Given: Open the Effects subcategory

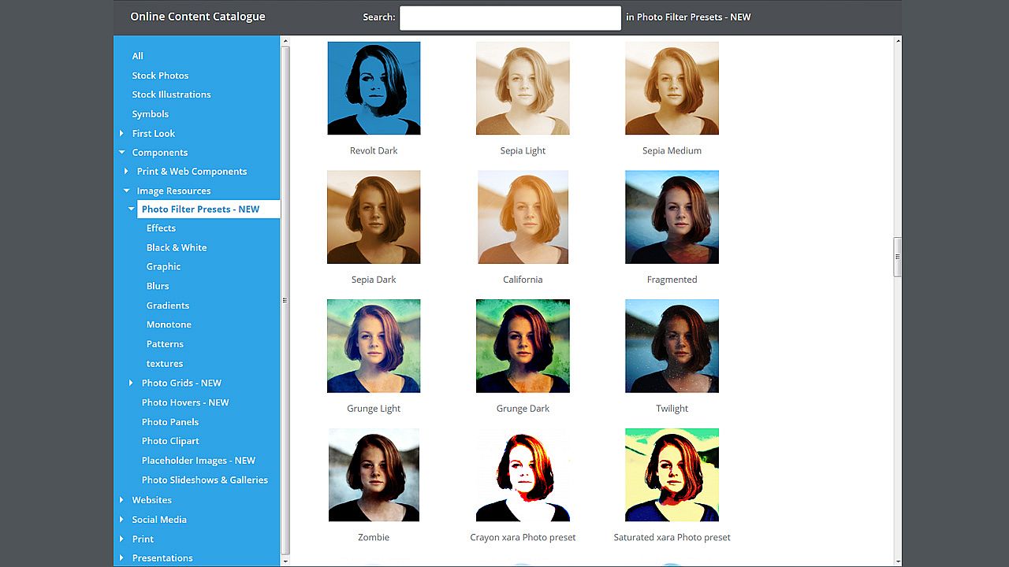Looking at the screenshot, I should [x=161, y=228].
